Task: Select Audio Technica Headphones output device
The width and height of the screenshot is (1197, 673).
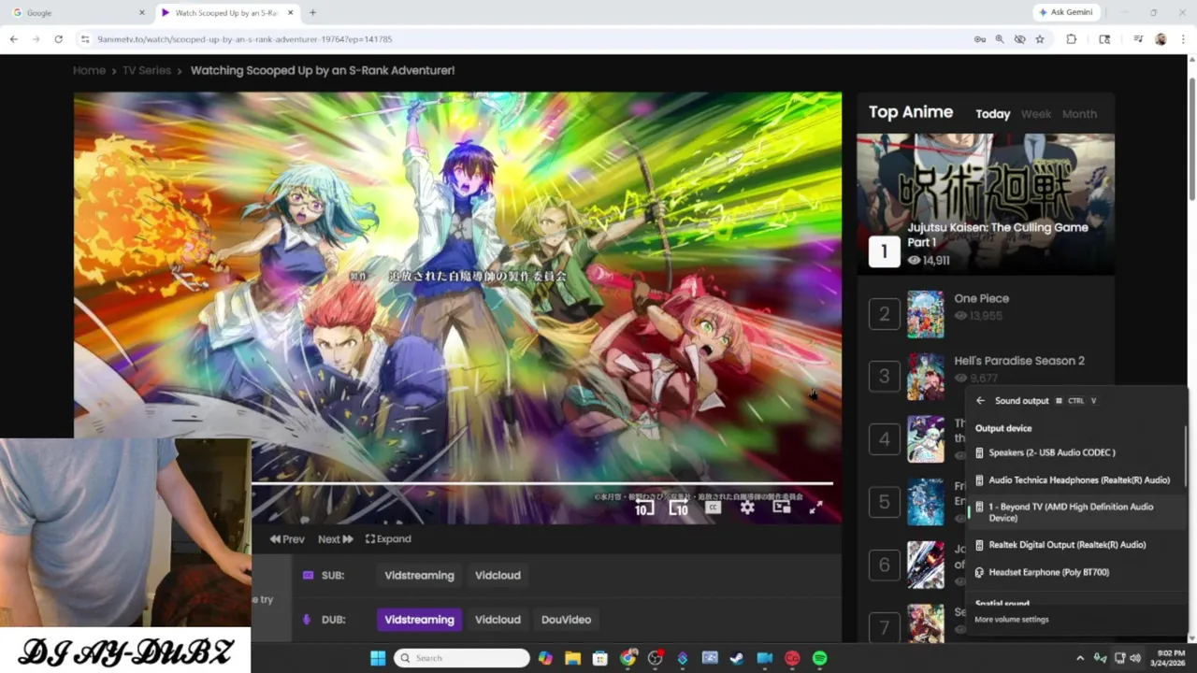Action: pos(1075,480)
